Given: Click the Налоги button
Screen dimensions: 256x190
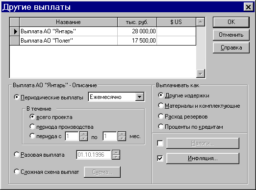Looking at the screenshot, I should [203, 143].
